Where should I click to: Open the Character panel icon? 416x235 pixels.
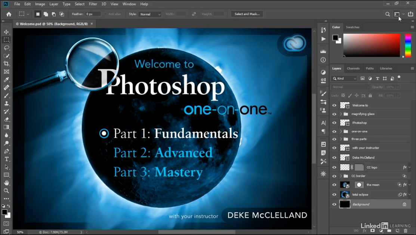(323, 123)
